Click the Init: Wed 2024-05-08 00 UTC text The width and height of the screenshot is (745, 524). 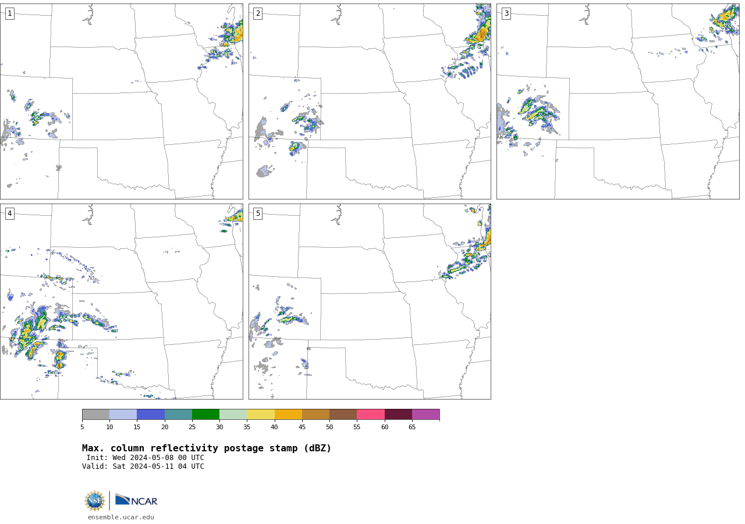pyautogui.click(x=146, y=458)
